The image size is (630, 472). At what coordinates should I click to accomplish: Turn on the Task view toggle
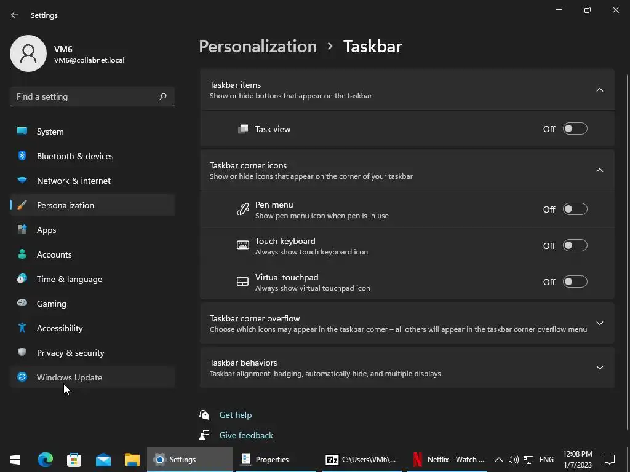pyautogui.click(x=575, y=129)
